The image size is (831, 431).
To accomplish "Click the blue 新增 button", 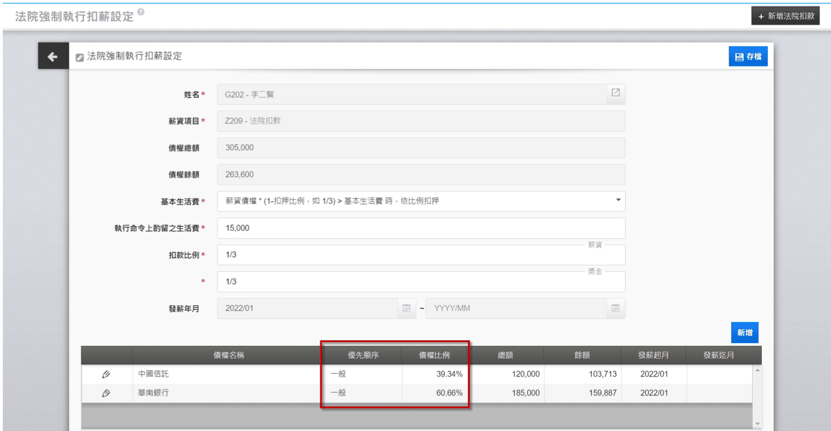I will coord(744,333).
